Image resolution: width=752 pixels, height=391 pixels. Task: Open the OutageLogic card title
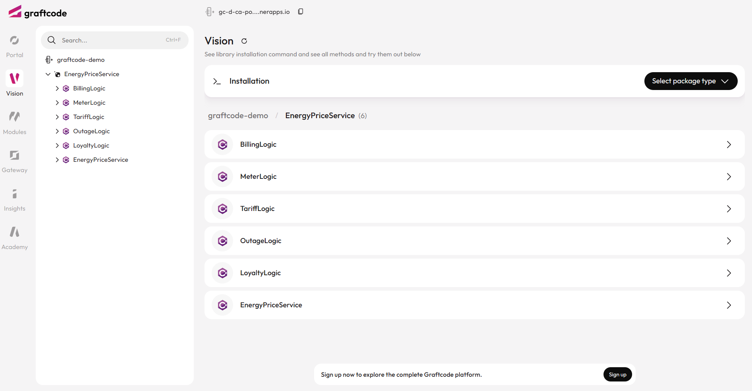click(261, 241)
